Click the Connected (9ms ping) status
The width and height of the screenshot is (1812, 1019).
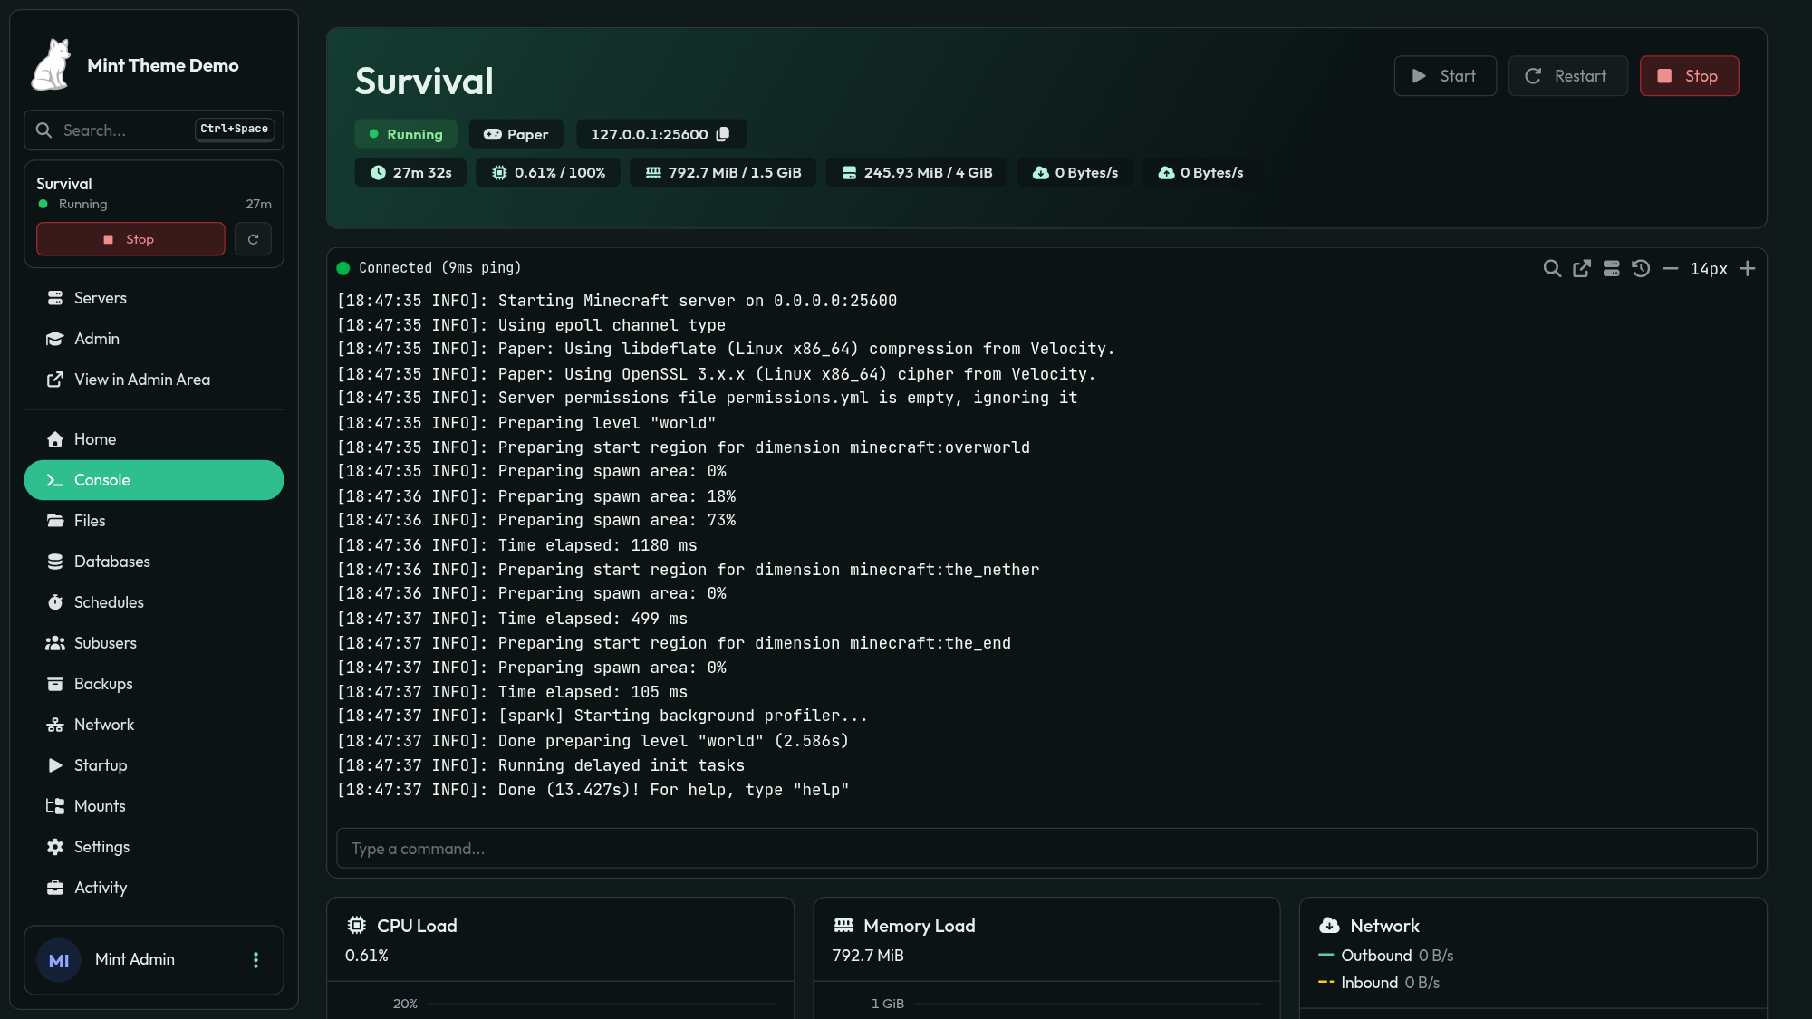(429, 268)
